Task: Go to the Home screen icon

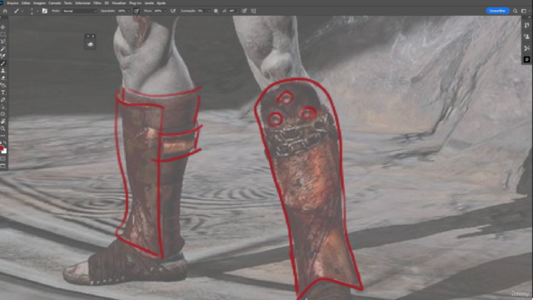Action: coord(5,11)
